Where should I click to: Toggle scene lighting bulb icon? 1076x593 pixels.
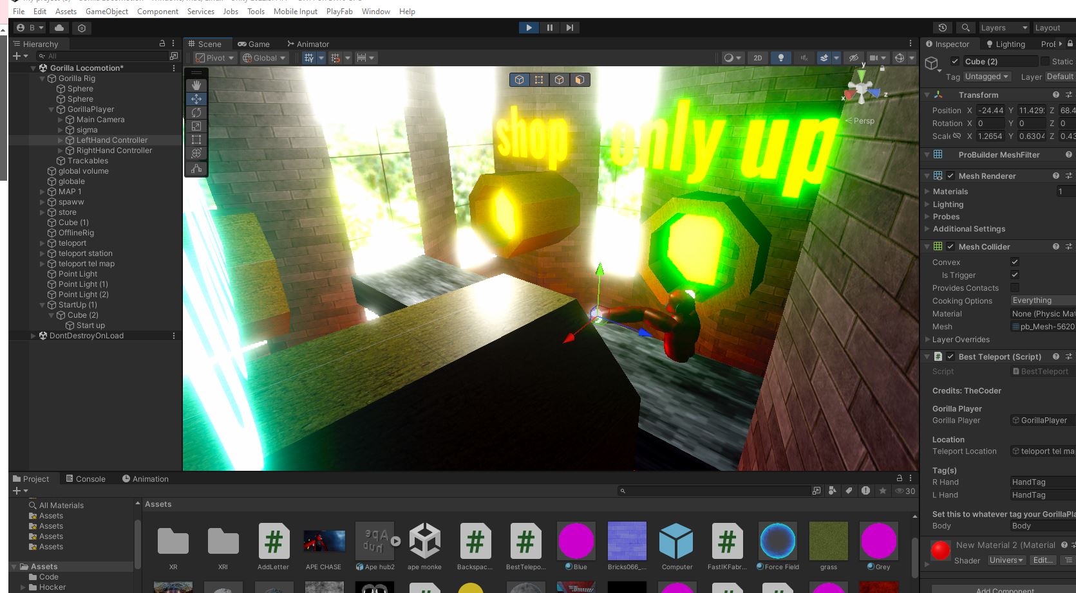(781, 58)
